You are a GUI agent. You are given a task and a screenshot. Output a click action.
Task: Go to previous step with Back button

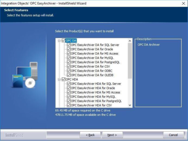pyautogui.click(x=90, y=135)
